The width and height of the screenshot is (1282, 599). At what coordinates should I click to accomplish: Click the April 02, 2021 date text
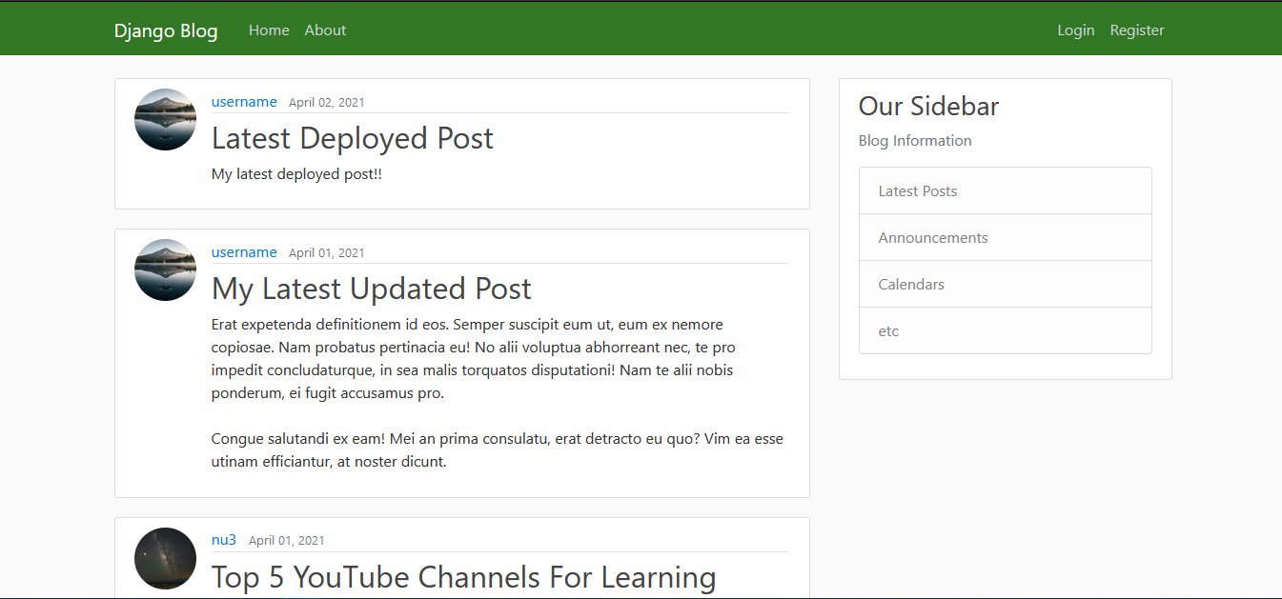pos(327,103)
